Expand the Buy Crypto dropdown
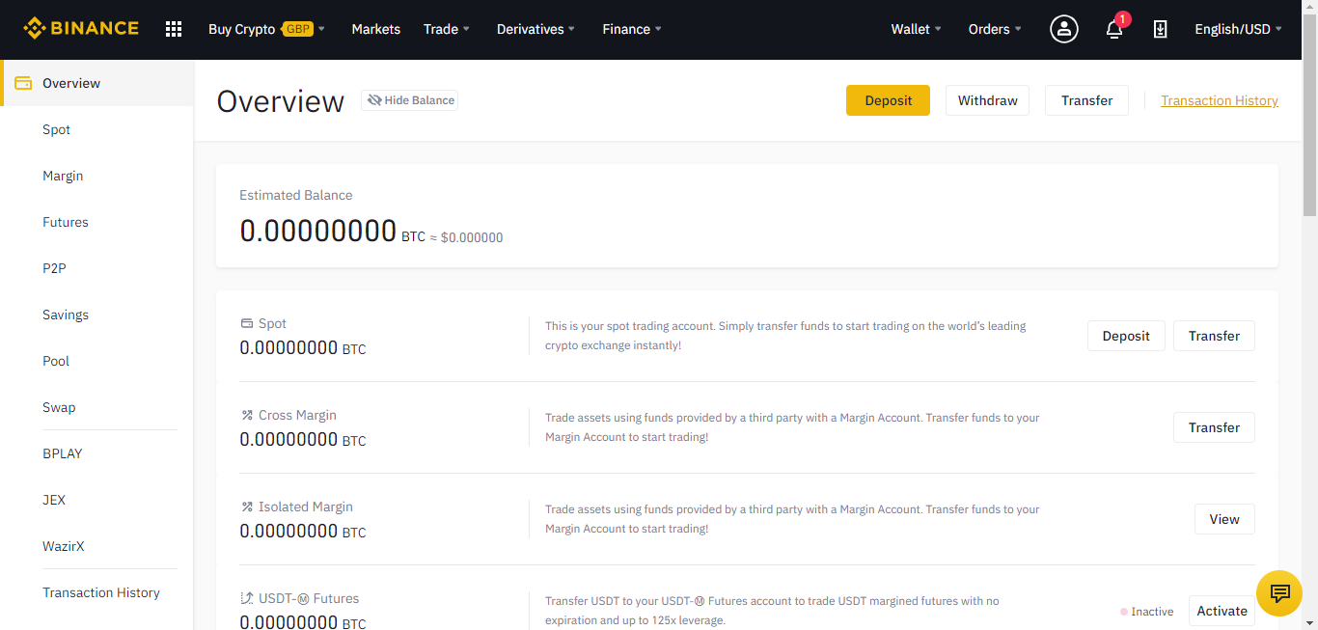The width and height of the screenshot is (1318, 630). coord(266,29)
